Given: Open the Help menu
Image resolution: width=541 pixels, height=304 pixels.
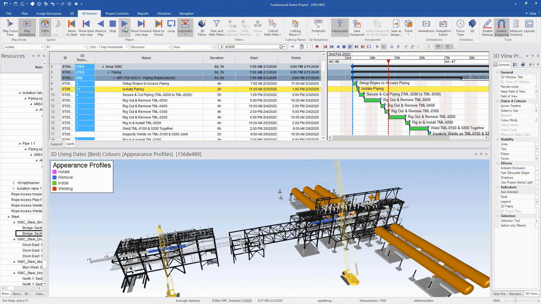Looking at the screenshot, I should pyautogui.click(x=533, y=14).
